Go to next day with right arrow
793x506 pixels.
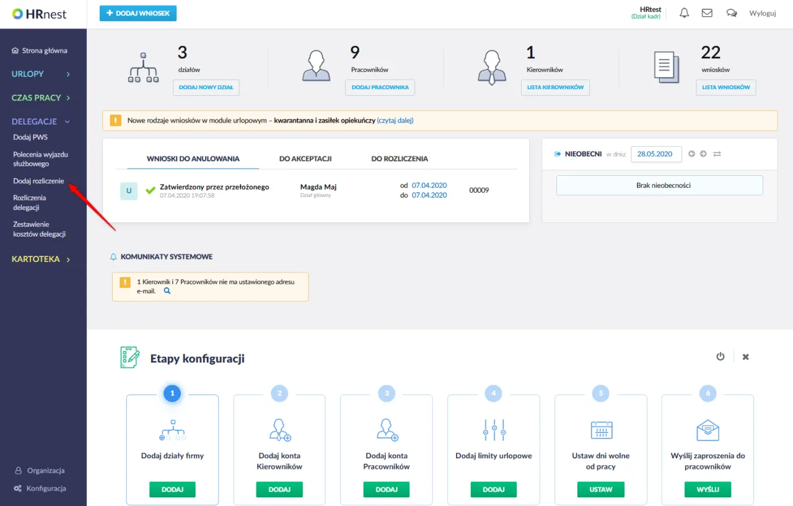point(703,154)
